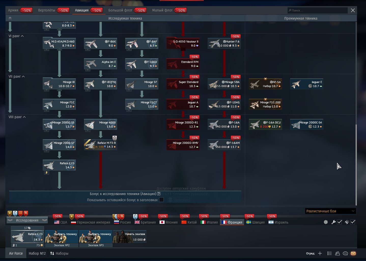This screenshot has width=366, height=261.
Task: Click the help icon beside research bonus label
Action: (x=159, y=194)
